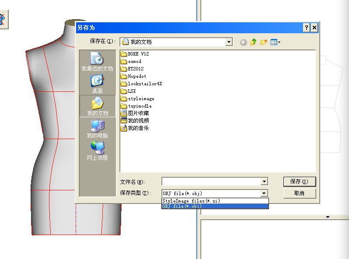Image resolution: width=349 pixels, height=259 pixels.
Task: Select the styleimage folder
Action: pyautogui.click(x=137, y=98)
